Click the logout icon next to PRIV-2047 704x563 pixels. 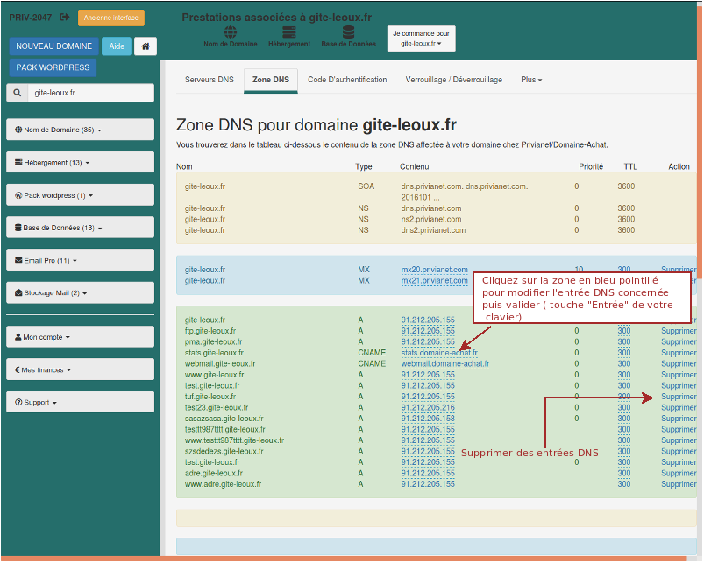click(x=65, y=17)
